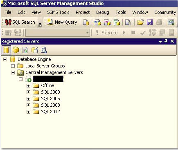Collapse the Central Management Servers node
This screenshot has height=150, width=178.
pyautogui.click(x=13, y=72)
